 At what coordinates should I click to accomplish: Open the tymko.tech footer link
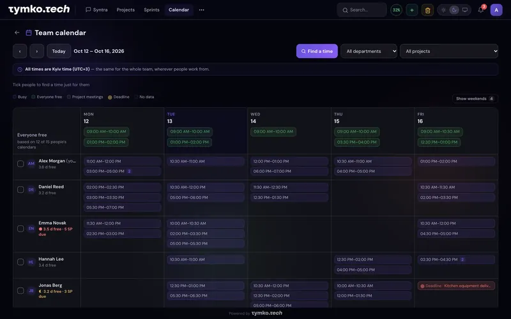267,313
